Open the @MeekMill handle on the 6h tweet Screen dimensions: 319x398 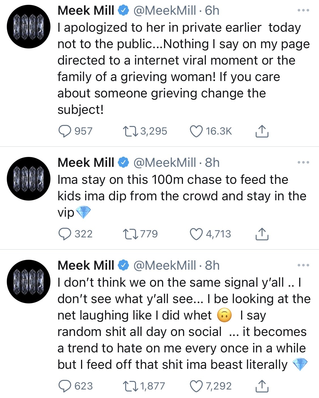[165, 11]
